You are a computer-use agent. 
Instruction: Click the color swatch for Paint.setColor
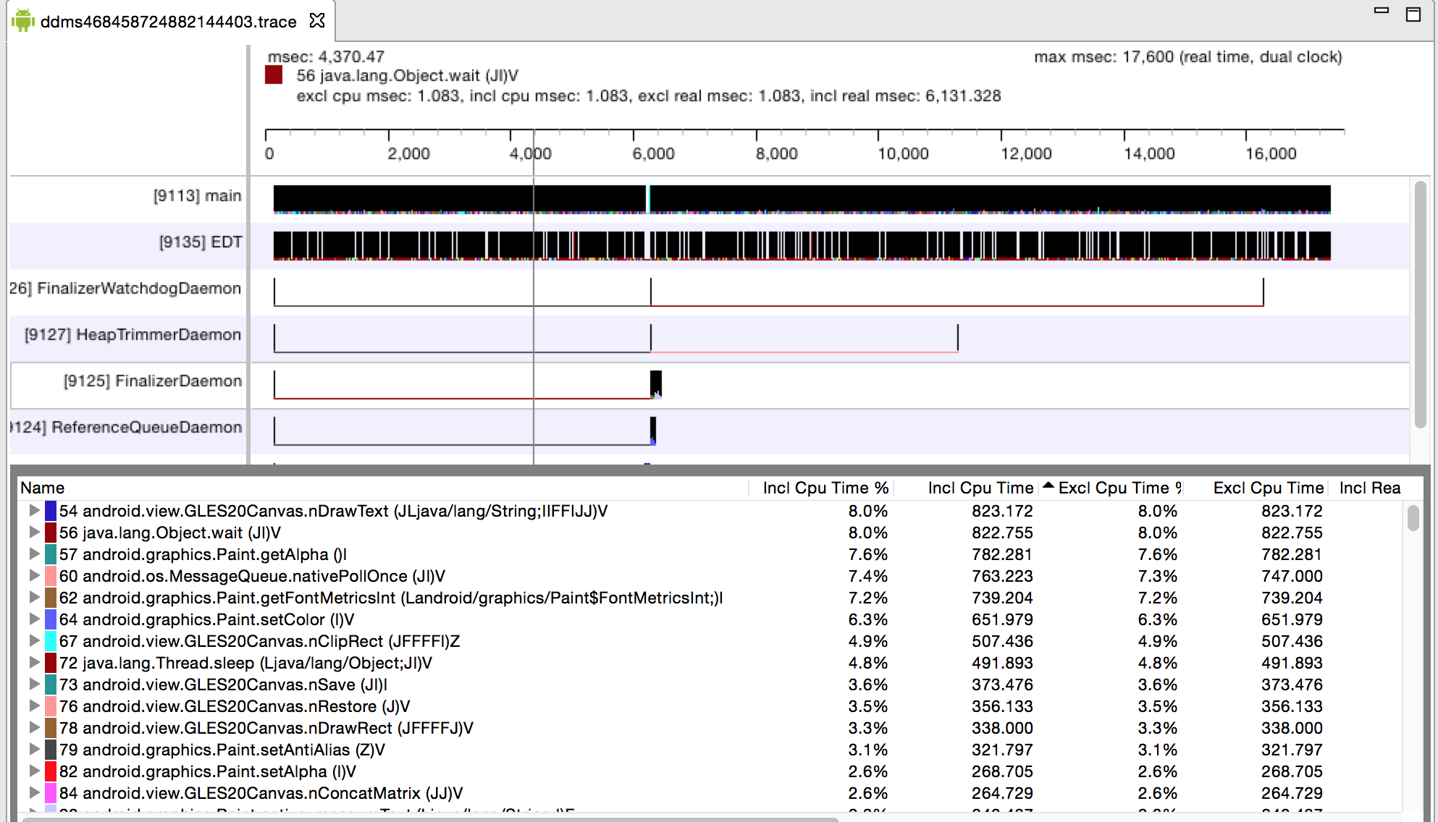tap(51, 619)
